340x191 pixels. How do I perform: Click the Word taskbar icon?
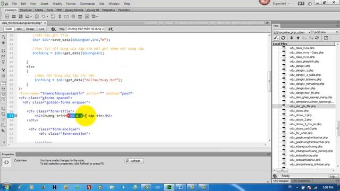click(x=181, y=187)
